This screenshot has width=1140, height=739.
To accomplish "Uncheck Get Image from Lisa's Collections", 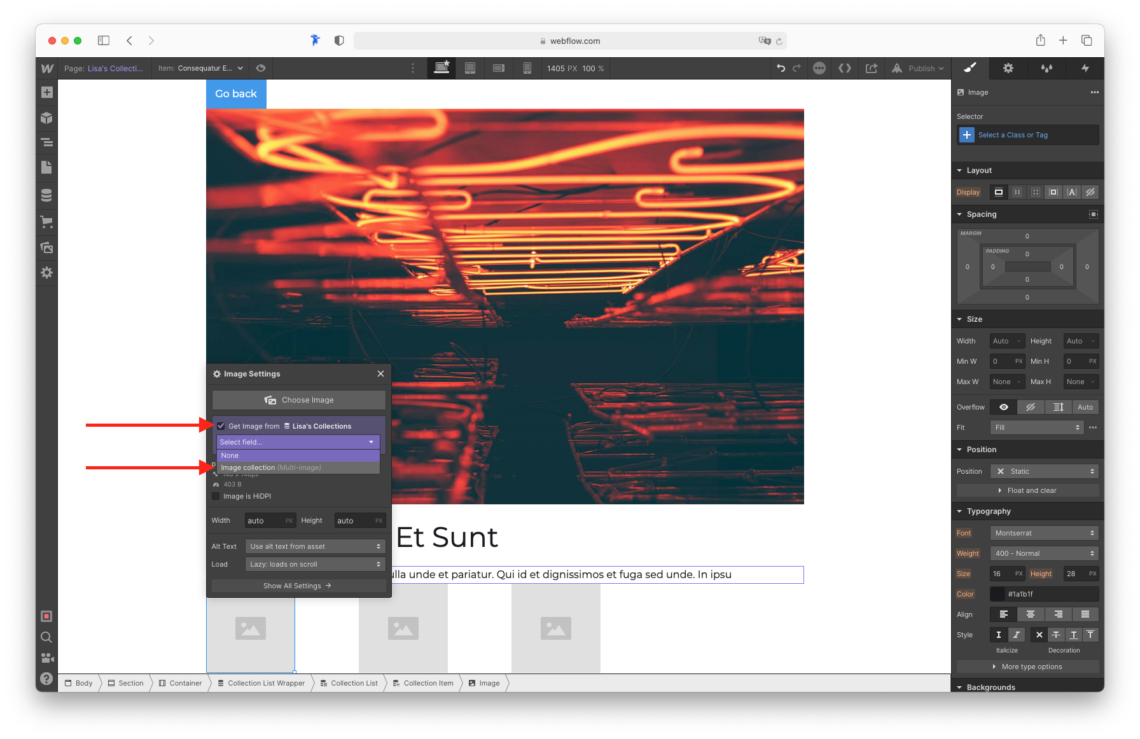I will point(221,425).
